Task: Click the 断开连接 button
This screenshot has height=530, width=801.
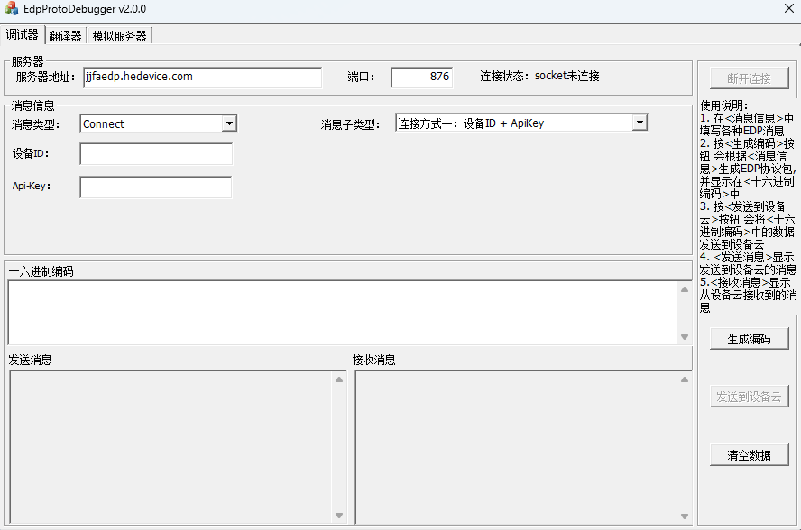Action: click(x=749, y=78)
